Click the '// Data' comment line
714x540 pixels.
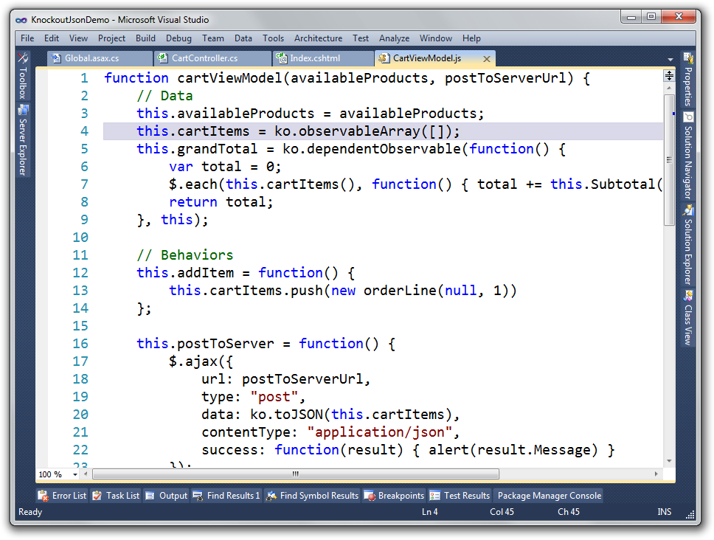pos(164,96)
